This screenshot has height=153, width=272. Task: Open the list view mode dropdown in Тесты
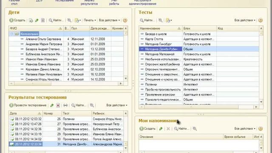(x=169, y=20)
